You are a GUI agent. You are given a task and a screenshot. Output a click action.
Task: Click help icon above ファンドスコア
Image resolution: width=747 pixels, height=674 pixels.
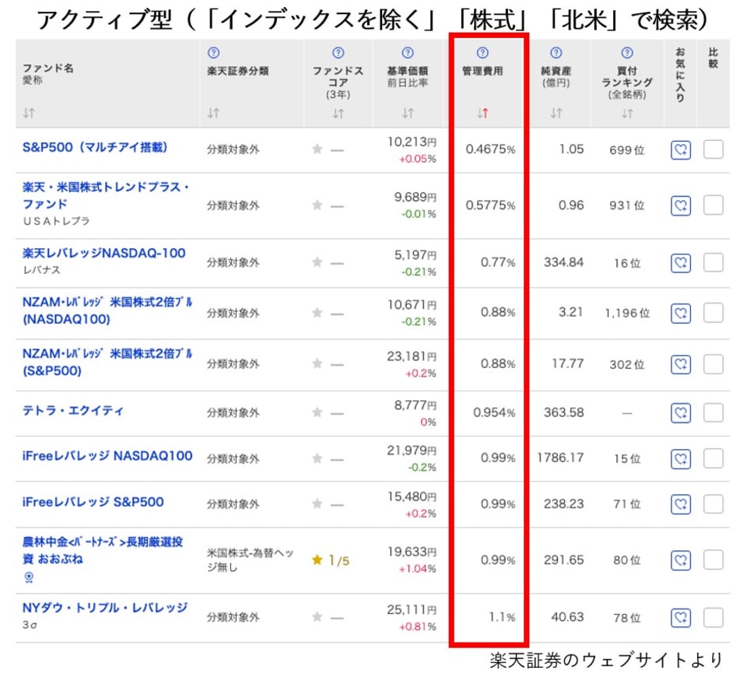pyautogui.click(x=338, y=53)
